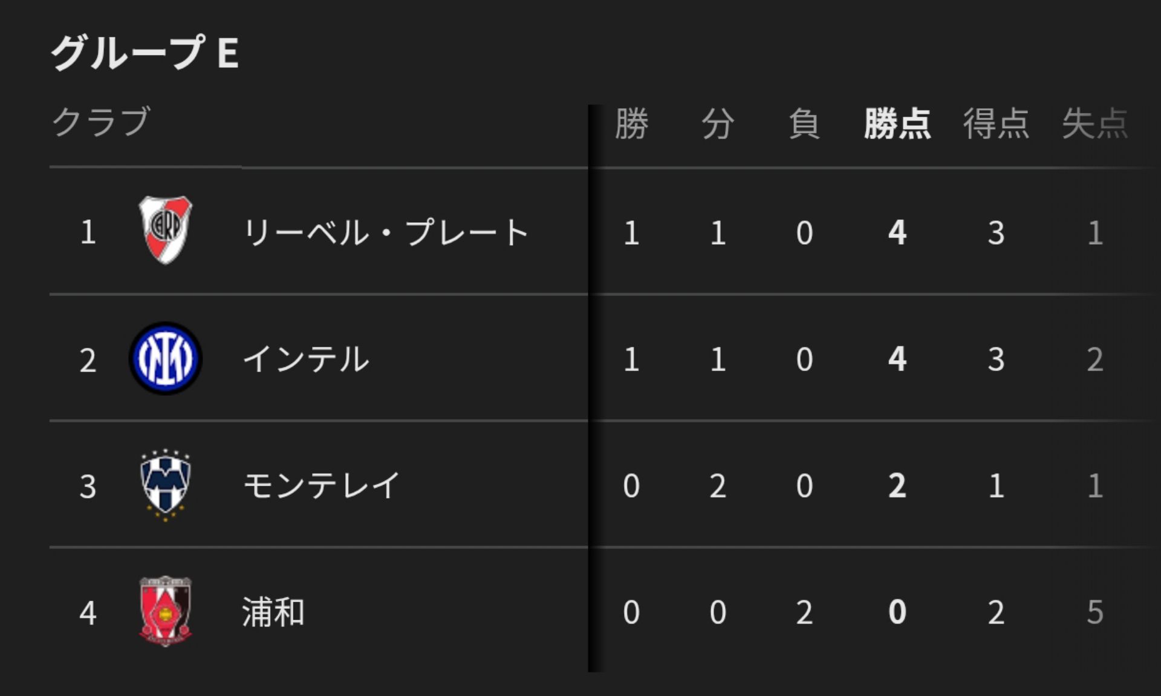Viewport: 1161px width, 696px height.
Task: Click Monterrey's draws value 2
Action: click(x=718, y=486)
